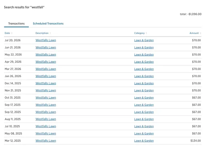This screenshot has height=153, width=210.
Task: Click Lawn & Garden category on Mar 12, 2025 row
Action: [x=144, y=141]
